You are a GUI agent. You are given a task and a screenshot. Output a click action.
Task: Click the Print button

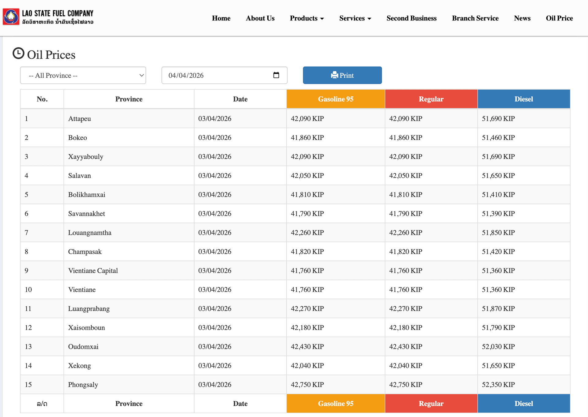[342, 75]
